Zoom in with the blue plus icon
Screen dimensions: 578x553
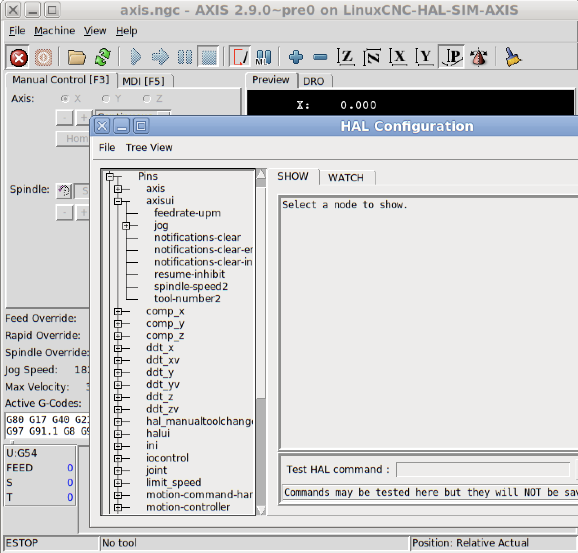point(296,57)
